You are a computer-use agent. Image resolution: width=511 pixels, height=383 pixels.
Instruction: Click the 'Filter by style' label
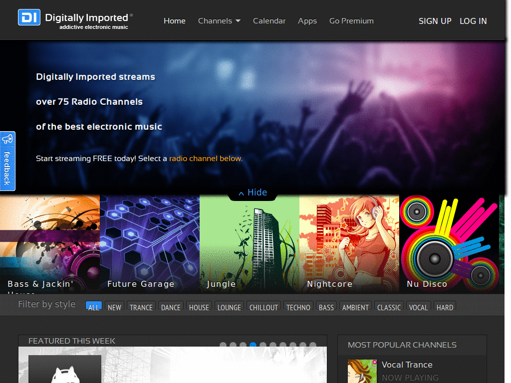(46, 304)
